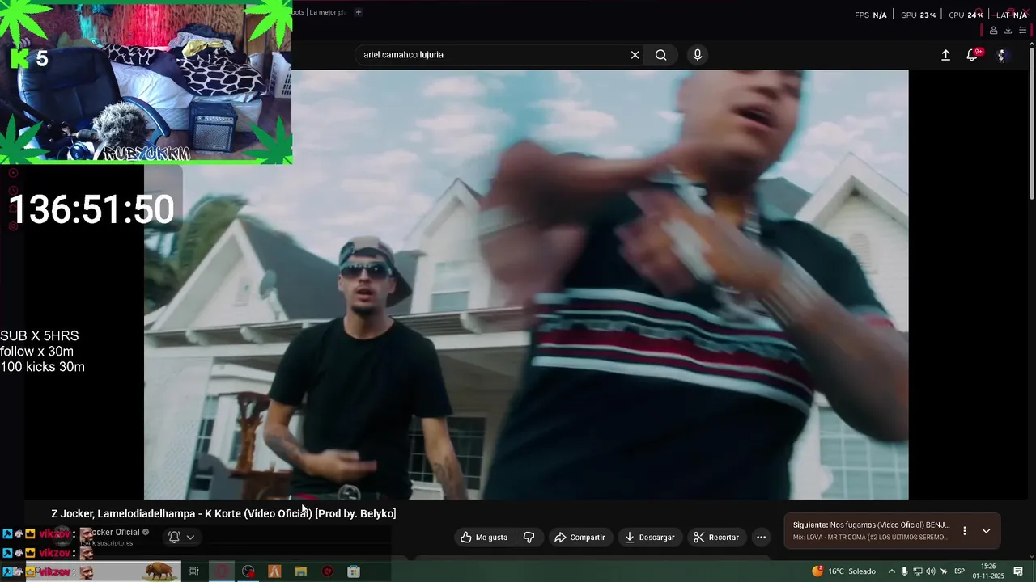
Task: Open the network tray icon
Action: pos(918,571)
